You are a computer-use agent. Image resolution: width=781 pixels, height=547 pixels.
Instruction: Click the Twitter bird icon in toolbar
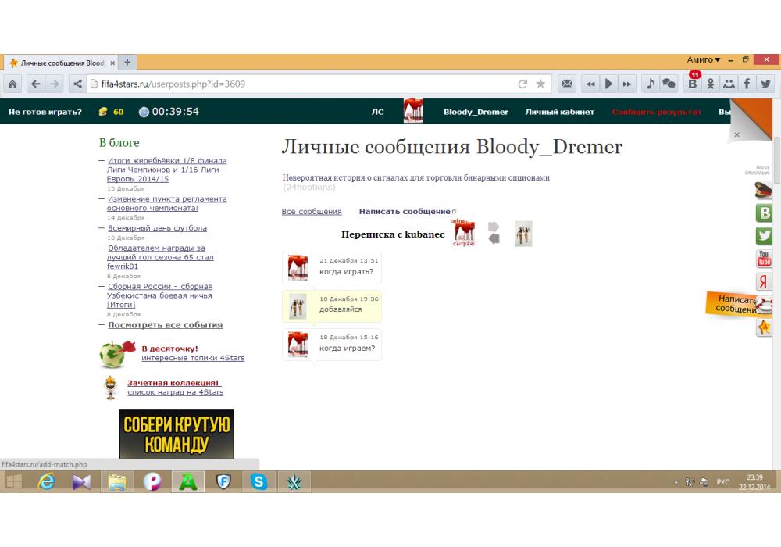765,84
